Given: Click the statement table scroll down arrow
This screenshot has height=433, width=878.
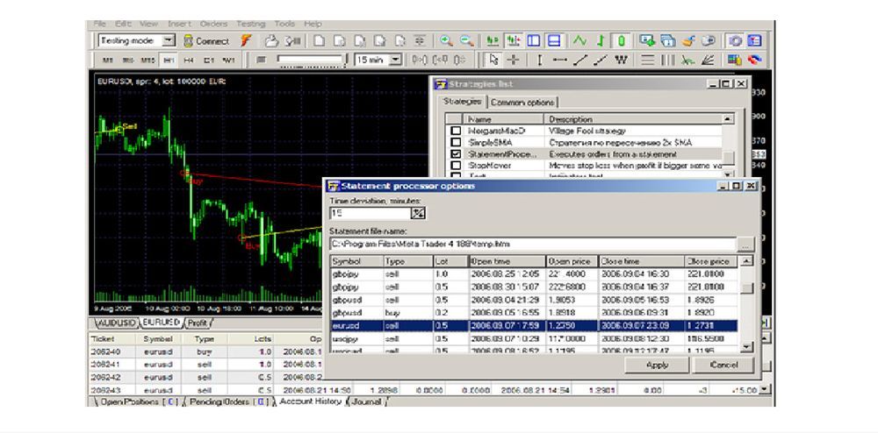Looking at the screenshot, I should point(745,347).
